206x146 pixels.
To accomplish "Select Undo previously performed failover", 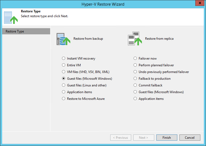I will [x=135, y=72].
